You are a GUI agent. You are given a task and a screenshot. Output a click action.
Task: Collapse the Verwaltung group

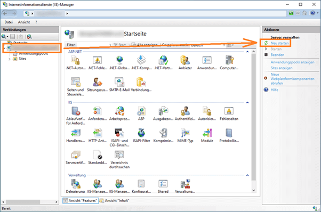[x=247, y=175]
